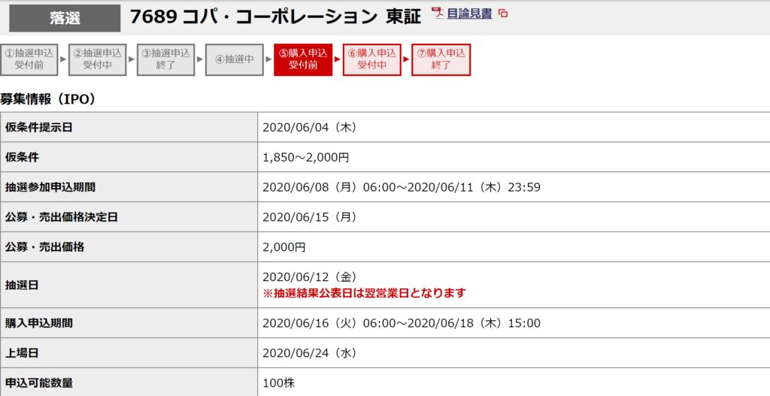Click the date 2020/06/15（月）
The height and width of the screenshot is (396, 770).
point(310,217)
